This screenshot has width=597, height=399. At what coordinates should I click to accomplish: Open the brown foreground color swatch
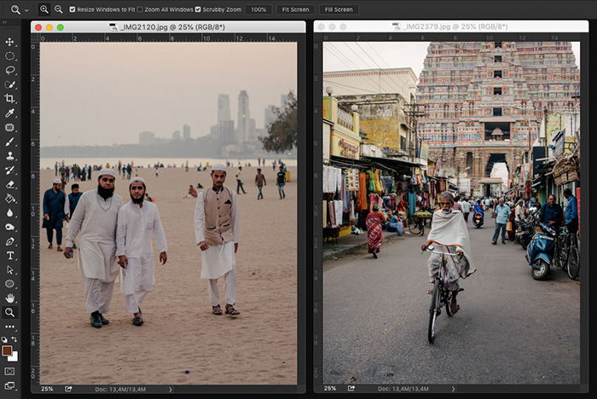(8, 350)
